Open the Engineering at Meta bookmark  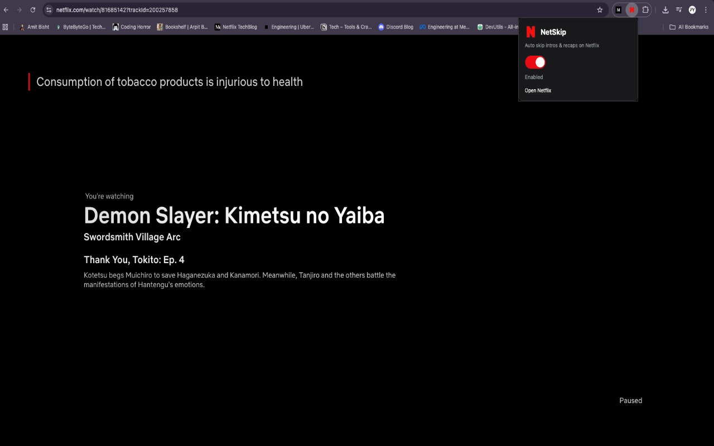[445, 27]
